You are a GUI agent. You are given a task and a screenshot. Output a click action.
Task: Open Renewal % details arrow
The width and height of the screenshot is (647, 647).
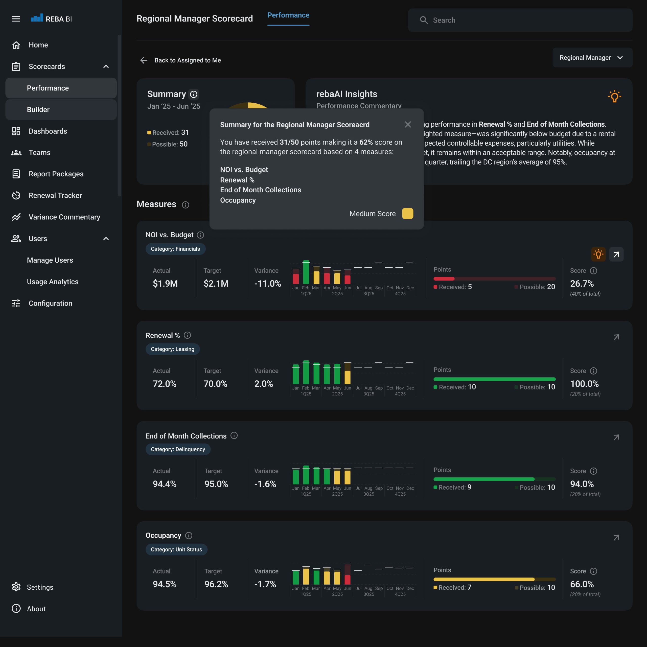pyautogui.click(x=616, y=337)
